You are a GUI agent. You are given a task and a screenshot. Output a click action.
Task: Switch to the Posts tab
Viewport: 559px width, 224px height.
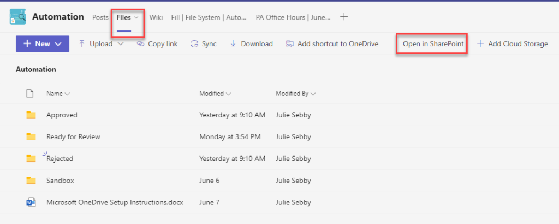100,17
